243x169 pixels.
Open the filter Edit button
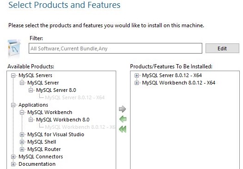click(x=222, y=48)
